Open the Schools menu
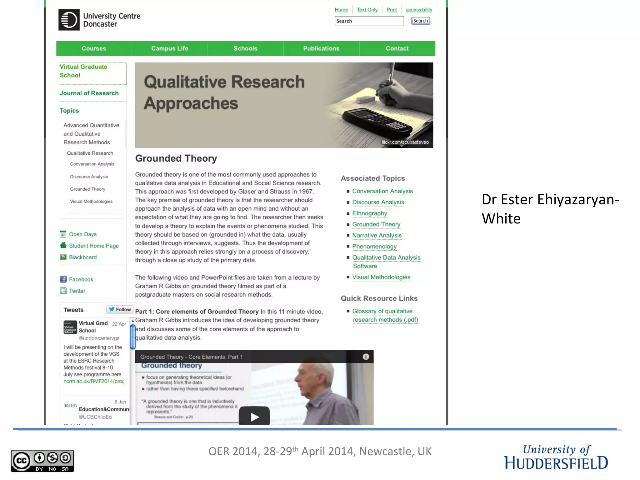 (x=245, y=48)
